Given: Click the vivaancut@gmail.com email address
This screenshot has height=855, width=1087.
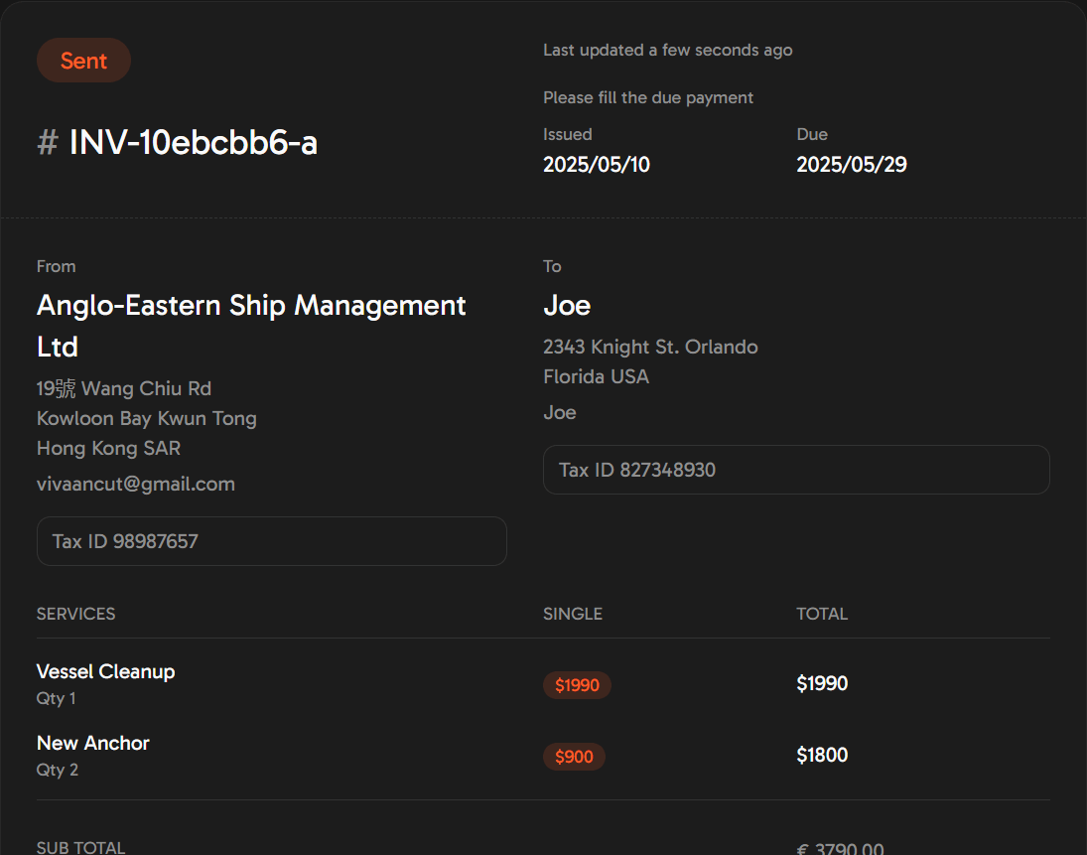Looking at the screenshot, I should pyautogui.click(x=136, y=484).
